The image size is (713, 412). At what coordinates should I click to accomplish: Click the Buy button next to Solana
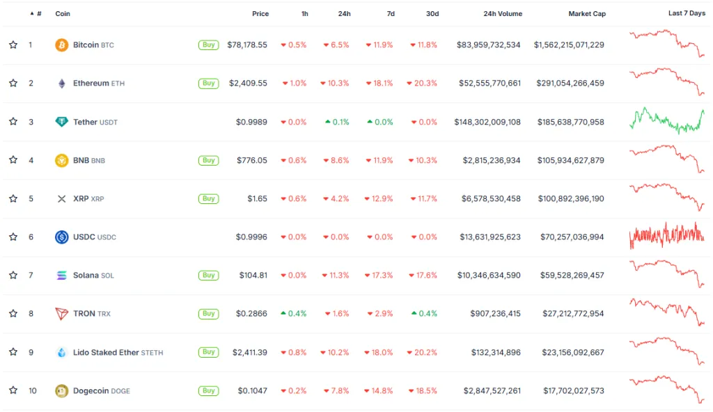(x=208, y=276)
